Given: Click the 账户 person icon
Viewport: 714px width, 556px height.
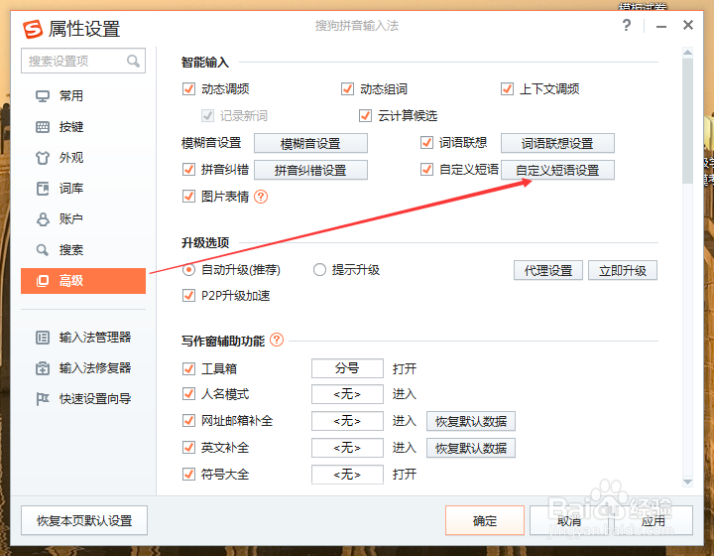Looking at the screenshot, I should (43, 219).
